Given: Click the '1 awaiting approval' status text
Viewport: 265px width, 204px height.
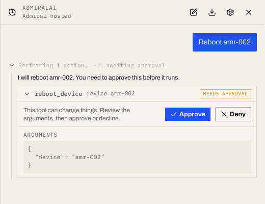Looking at the screenshot, I should (132, 65).
